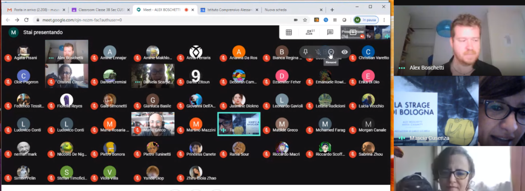This screenshot has height=191, width=525.
Task: Click the meet.google.com address bar
Action: (x=160, y=20)
